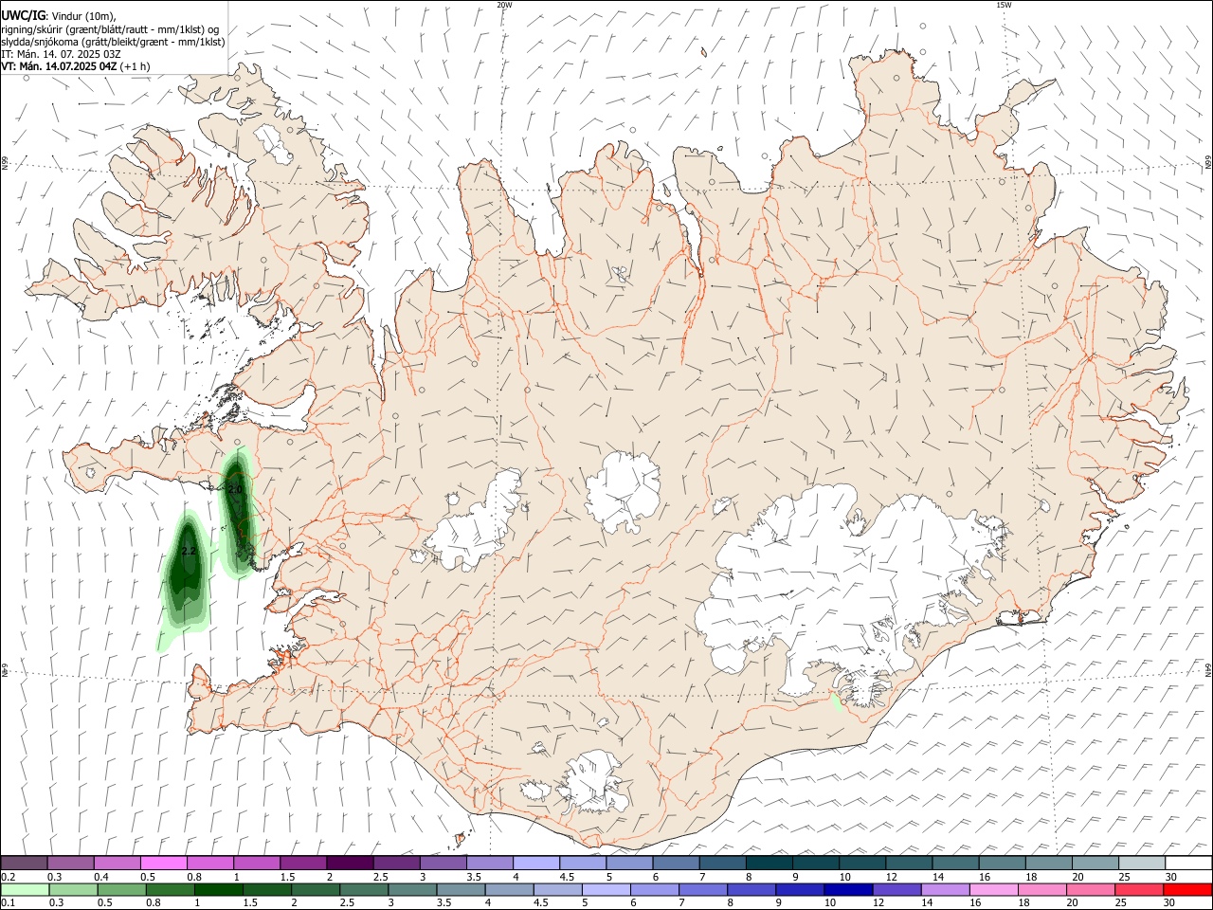Image resolution: width=1213 pixels, height=910 pixels.
Task: Click the "15W" longitude label at top
Action: (x=1004, y=5)
